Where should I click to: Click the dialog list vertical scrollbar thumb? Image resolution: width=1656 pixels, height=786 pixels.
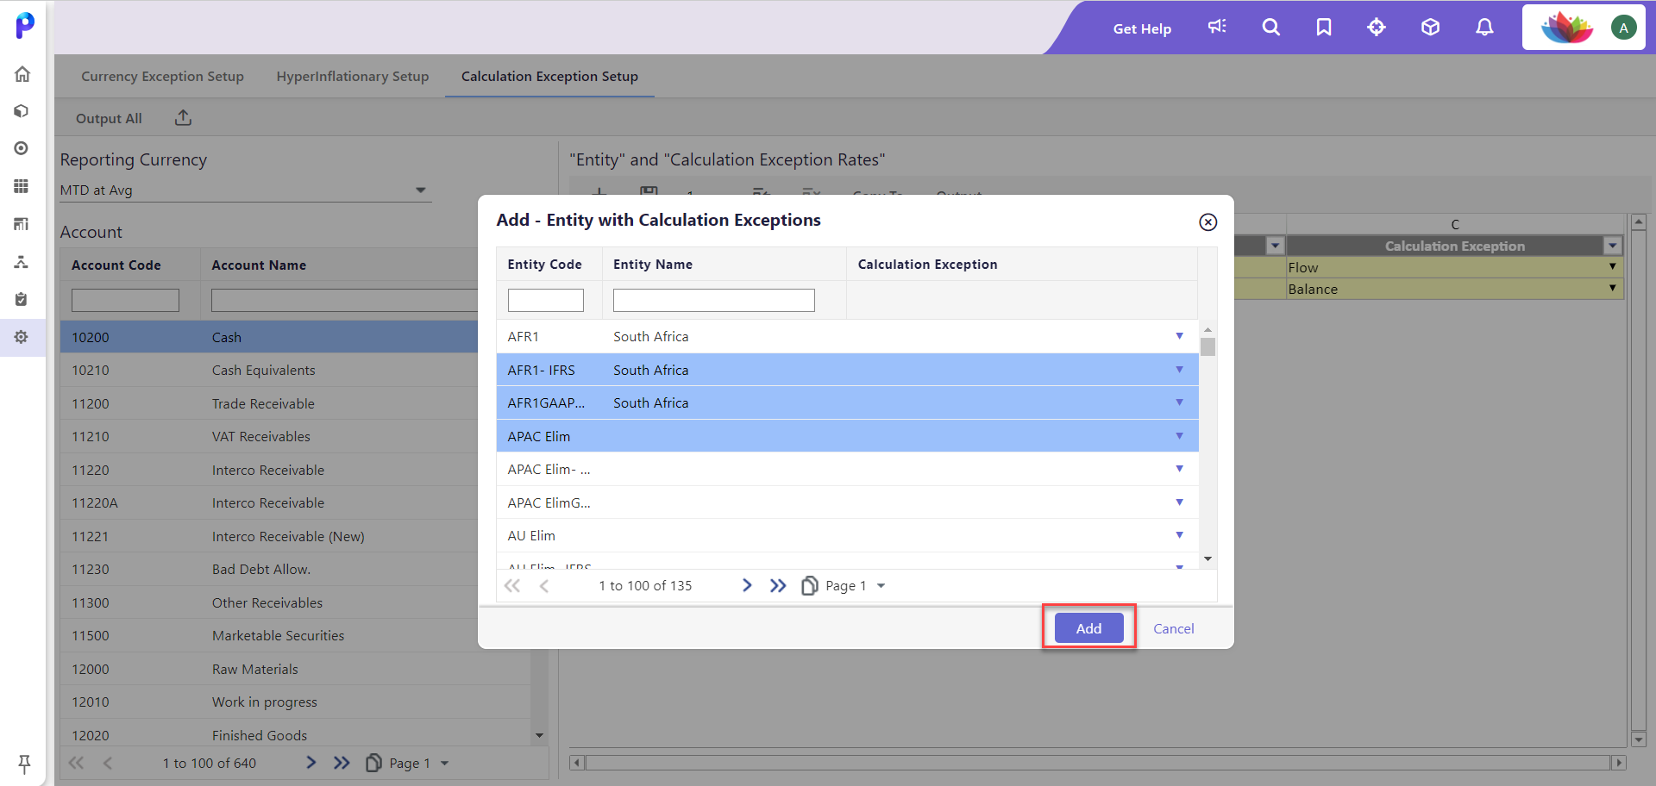coord(1207,347)
